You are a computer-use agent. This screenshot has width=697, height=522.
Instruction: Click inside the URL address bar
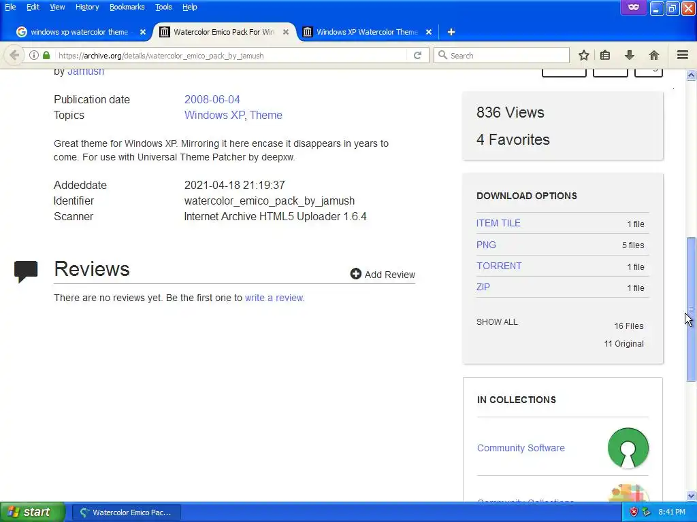[x=231, y=56]
